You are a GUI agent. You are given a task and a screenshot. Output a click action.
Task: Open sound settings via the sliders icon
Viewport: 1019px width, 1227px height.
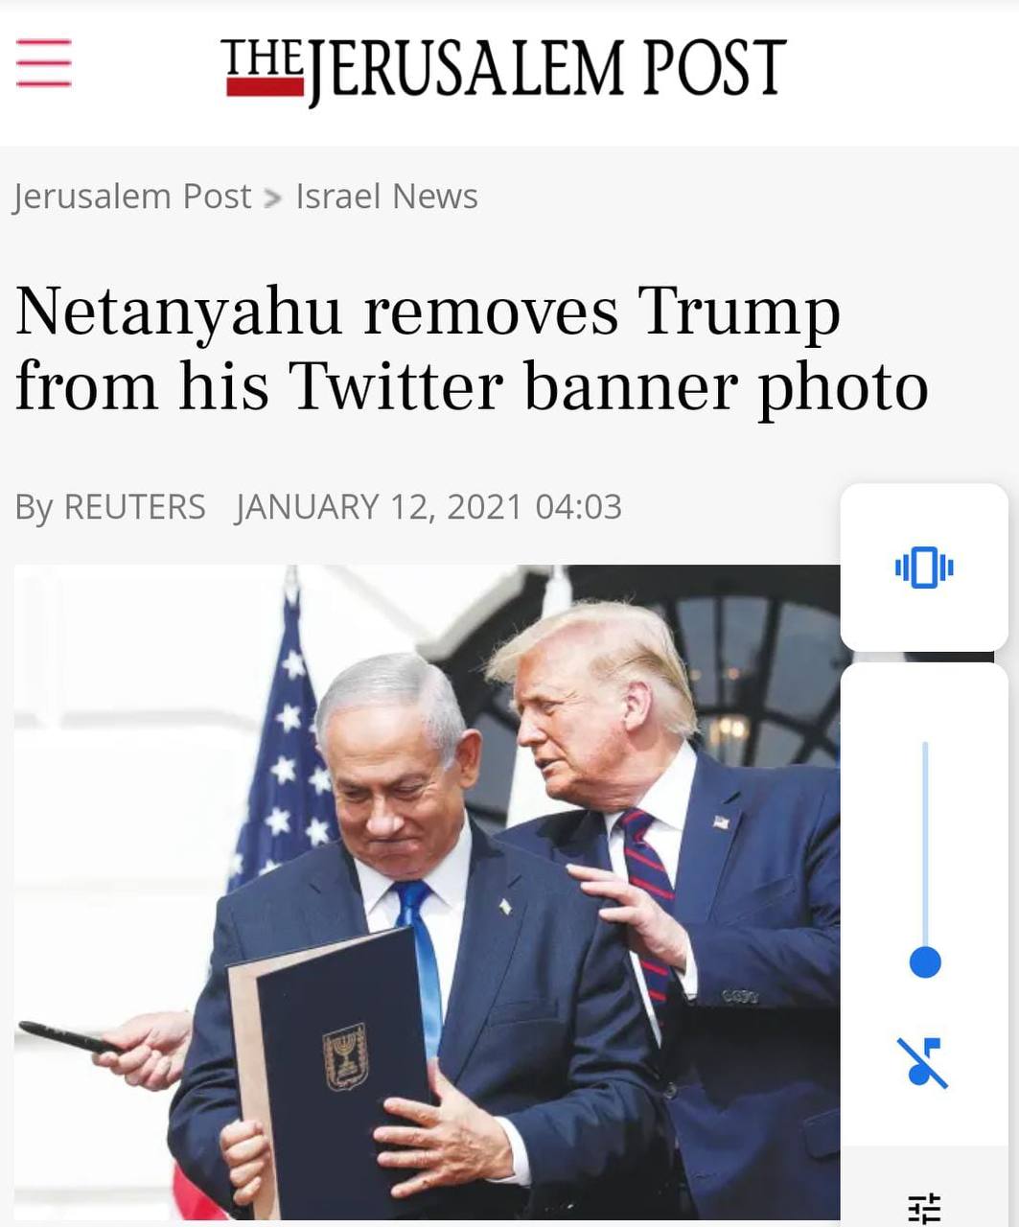tap(924, 1208)
